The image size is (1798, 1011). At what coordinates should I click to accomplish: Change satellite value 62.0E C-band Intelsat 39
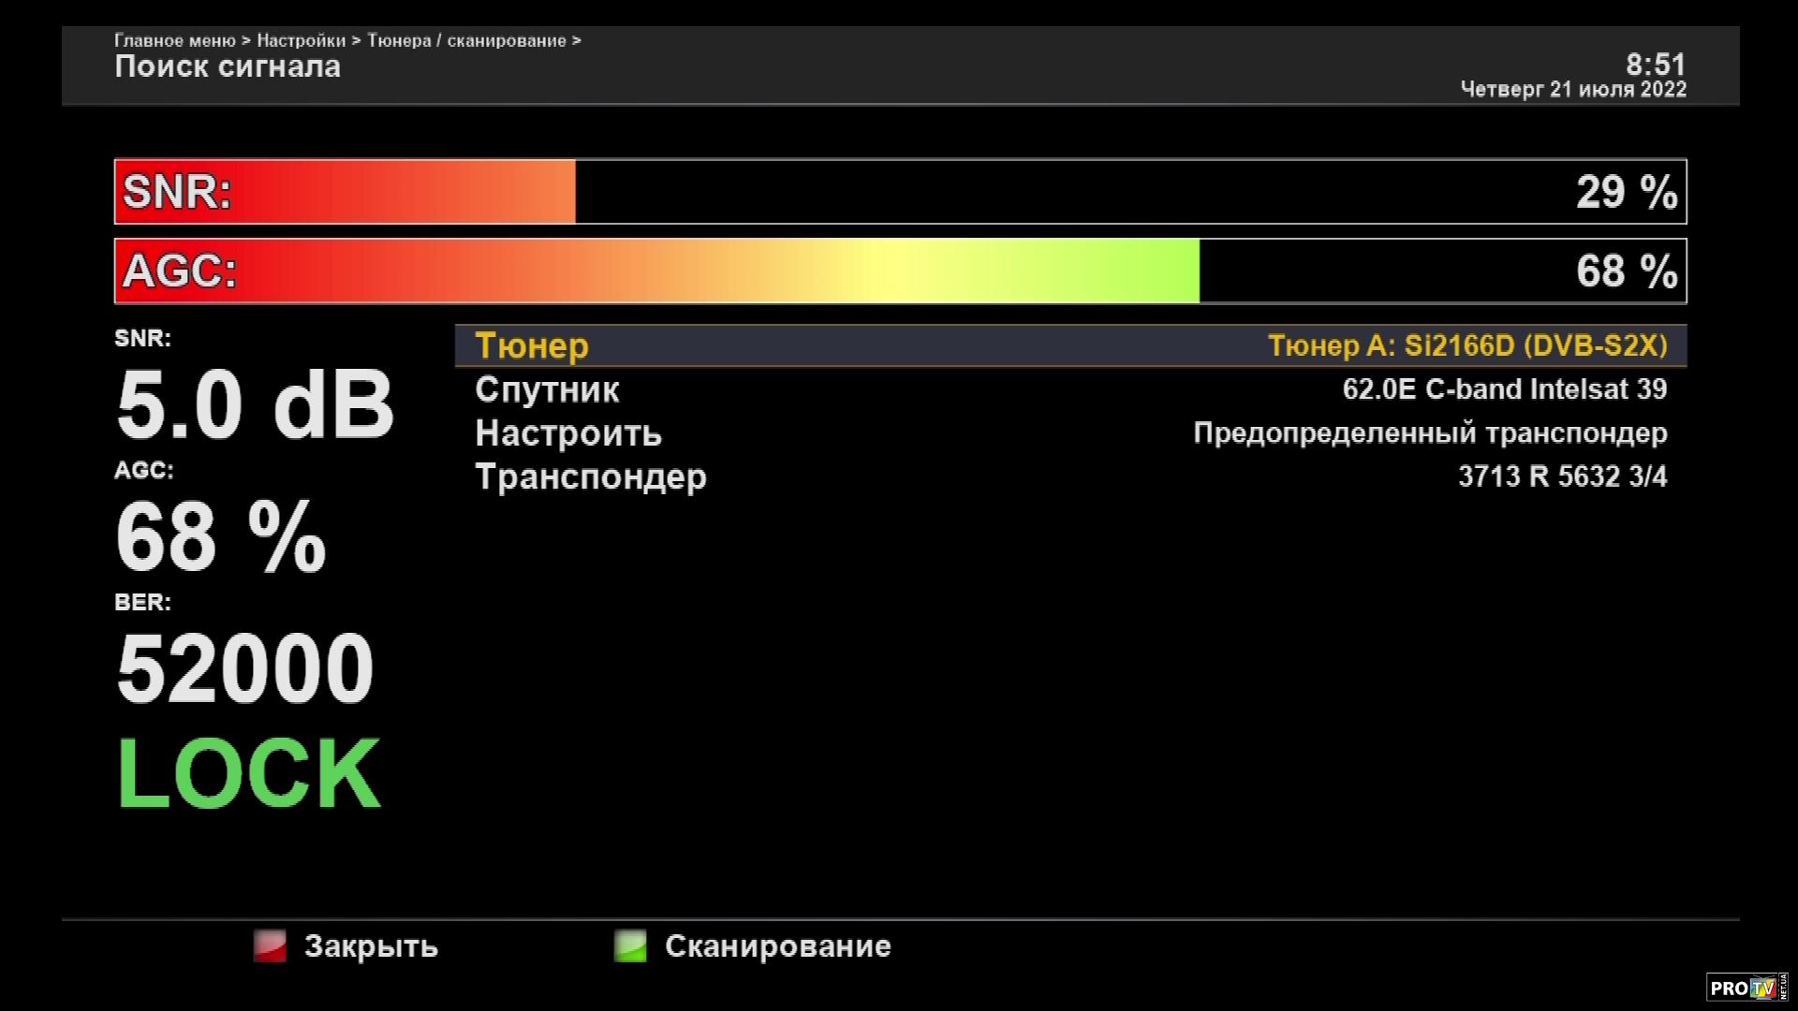click(x=1504, y=389)
